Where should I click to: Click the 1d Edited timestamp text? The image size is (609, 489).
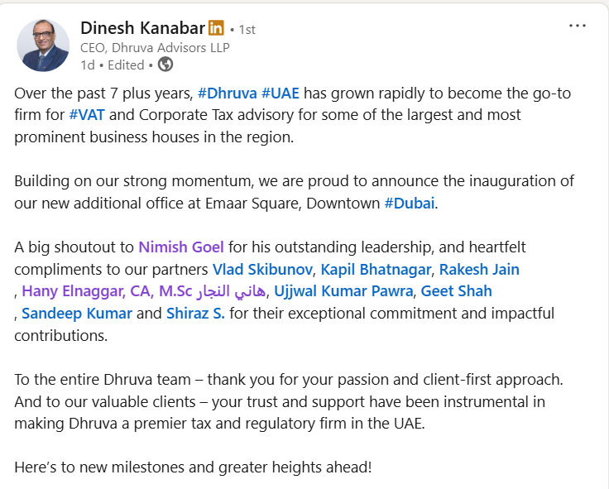point(112,64)
